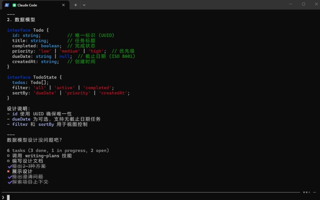The image size is (320, 200).
Task: Click the comment '// 优先级'
Action: pyautogui.click(x=123, y=51)
